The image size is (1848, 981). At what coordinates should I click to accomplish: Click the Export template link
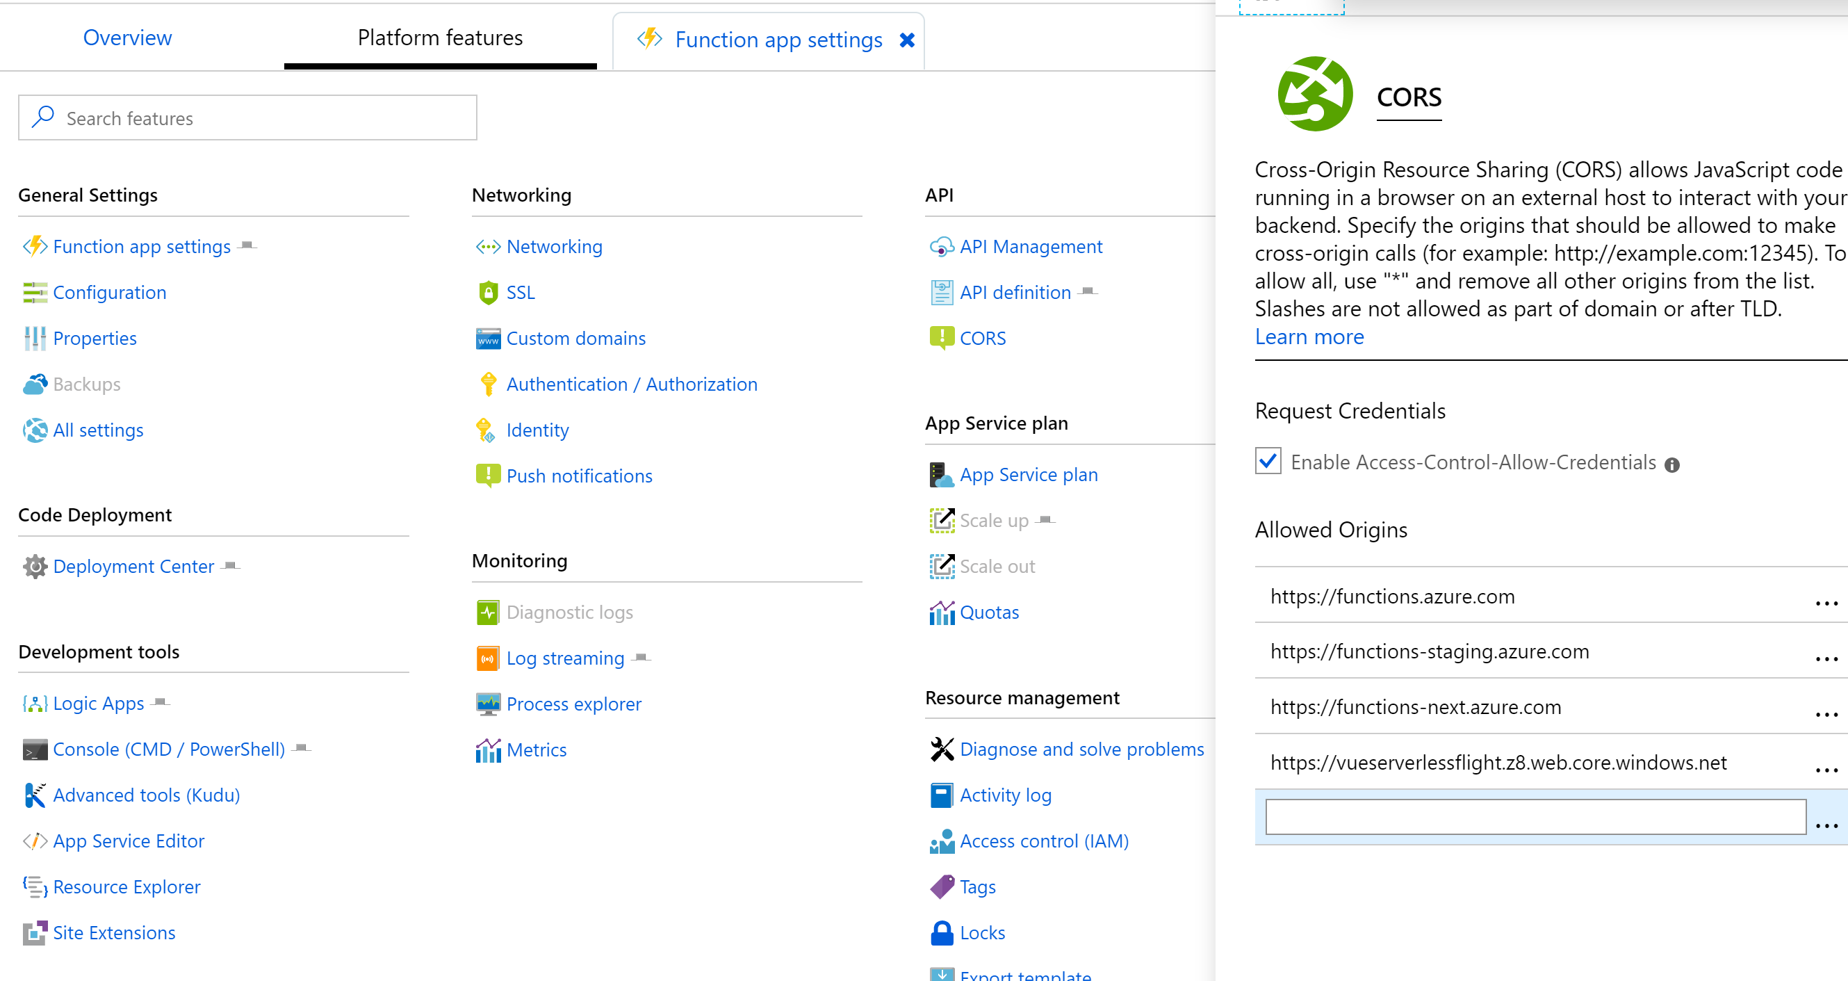[x=1025, y=975]
